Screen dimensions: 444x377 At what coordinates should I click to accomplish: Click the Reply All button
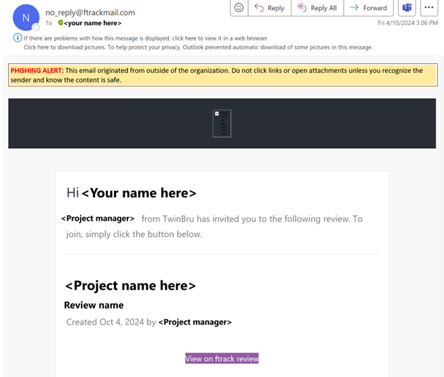click(317, 7)
